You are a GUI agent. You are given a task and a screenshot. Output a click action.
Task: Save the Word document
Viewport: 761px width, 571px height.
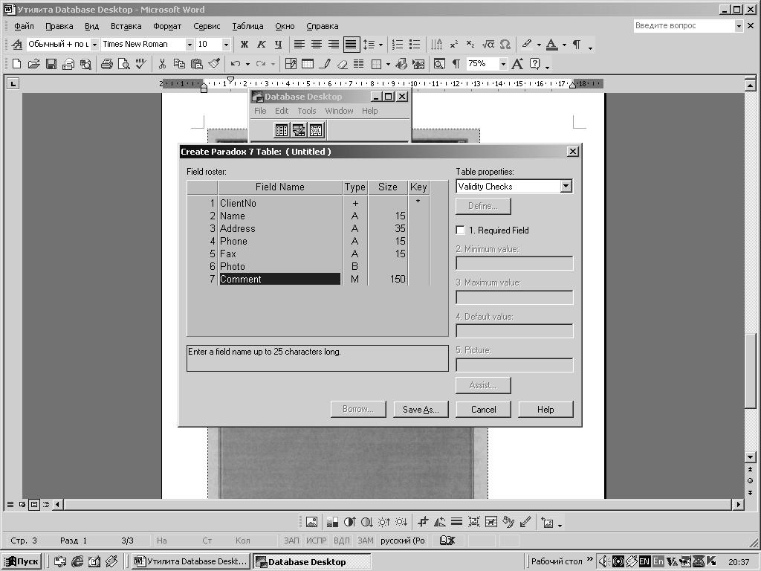point(51,64)
